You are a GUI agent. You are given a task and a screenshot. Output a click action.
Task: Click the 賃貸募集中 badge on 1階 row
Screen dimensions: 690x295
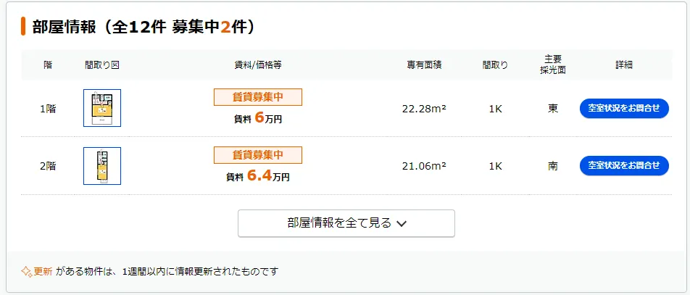point(257,97)
